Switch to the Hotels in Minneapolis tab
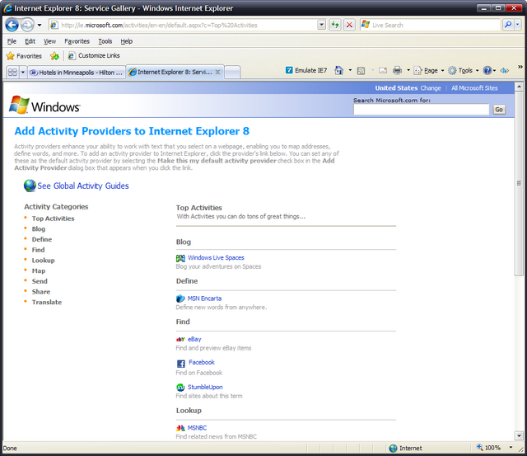This screenshot has width=527, height=456. (x=76, y=73)
